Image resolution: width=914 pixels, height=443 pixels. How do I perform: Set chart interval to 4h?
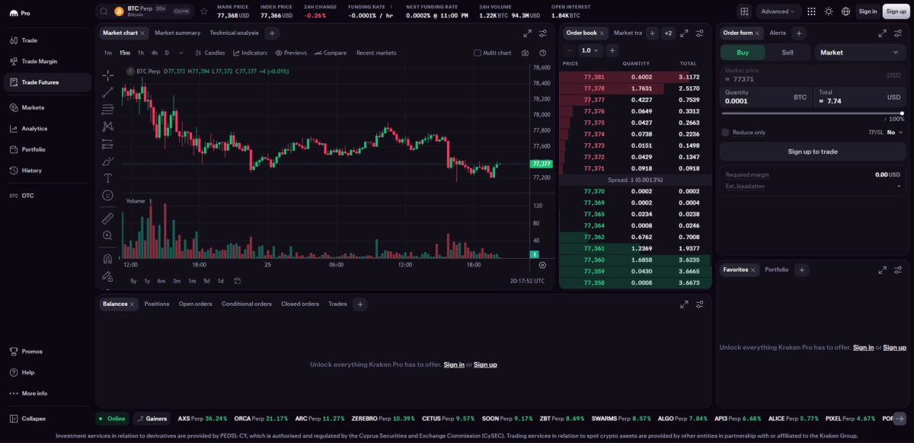155,53
